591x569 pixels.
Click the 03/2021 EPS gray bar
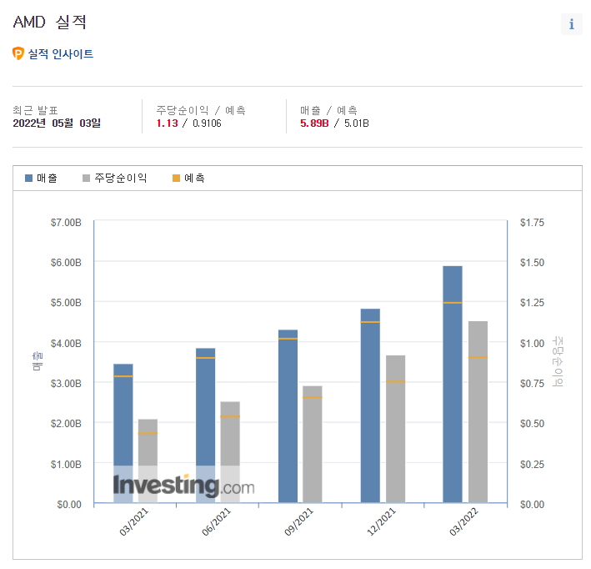pos(148,461)
